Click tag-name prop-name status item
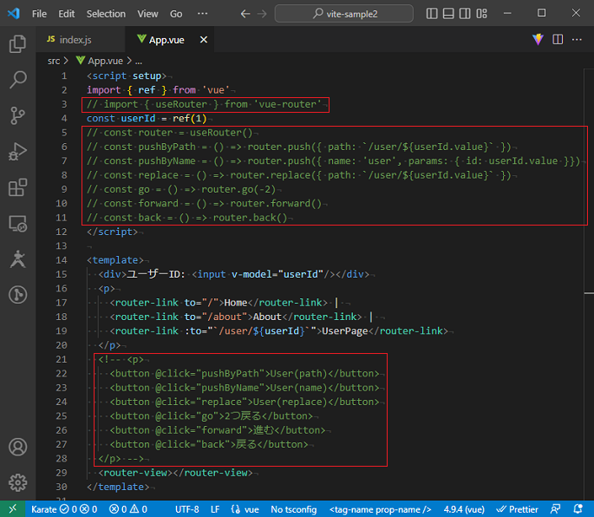This screenshot has height=517, width=594. click(381, 509)
